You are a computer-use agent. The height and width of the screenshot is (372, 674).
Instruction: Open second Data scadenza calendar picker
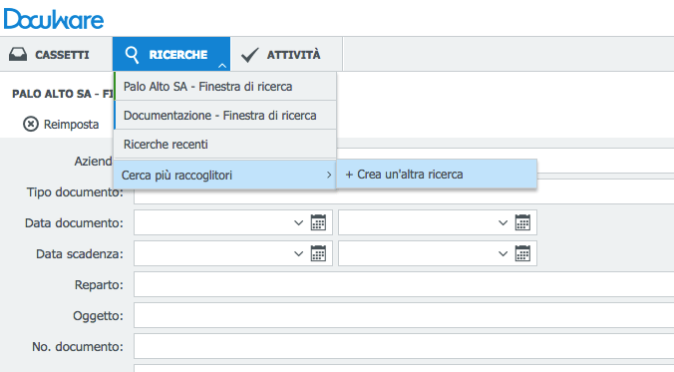[x=522, y=253]
